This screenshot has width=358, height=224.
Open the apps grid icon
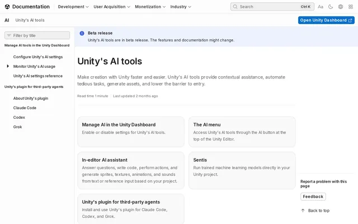351,7
